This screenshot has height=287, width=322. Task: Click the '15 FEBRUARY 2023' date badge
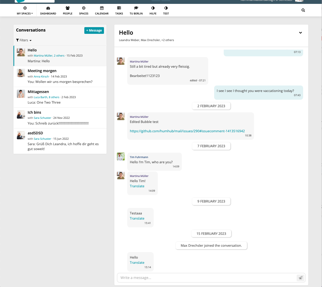211,234
